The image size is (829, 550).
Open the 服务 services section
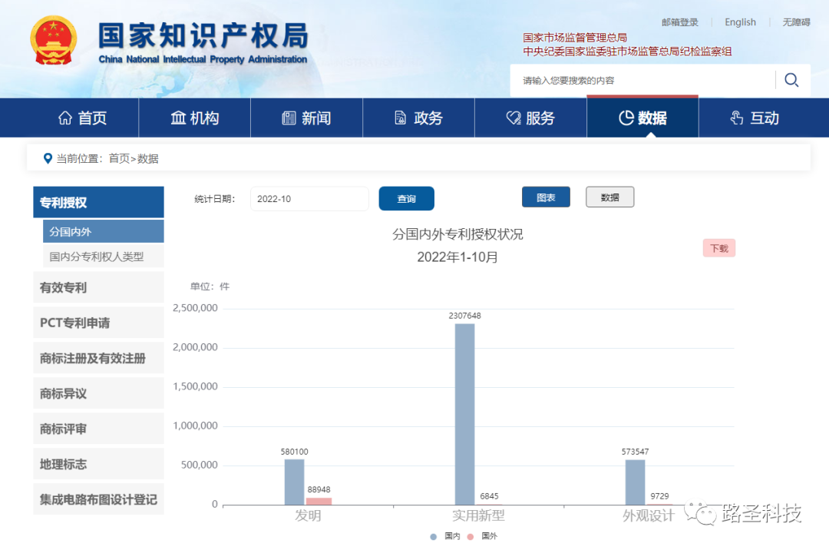click(x=531, y=118)
